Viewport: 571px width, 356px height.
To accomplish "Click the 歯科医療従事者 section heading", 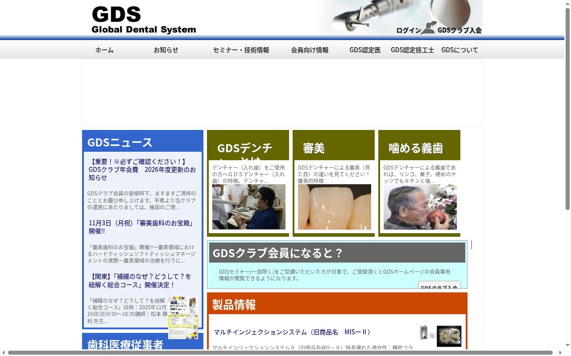I will 125,344.
